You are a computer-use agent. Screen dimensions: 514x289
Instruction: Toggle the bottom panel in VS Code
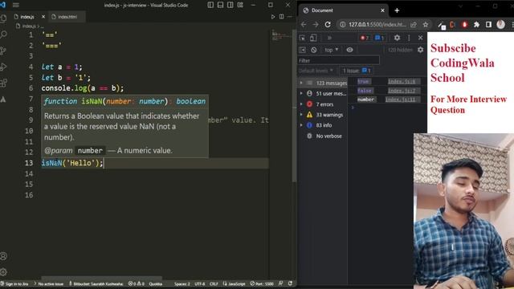tap(220, 5)
